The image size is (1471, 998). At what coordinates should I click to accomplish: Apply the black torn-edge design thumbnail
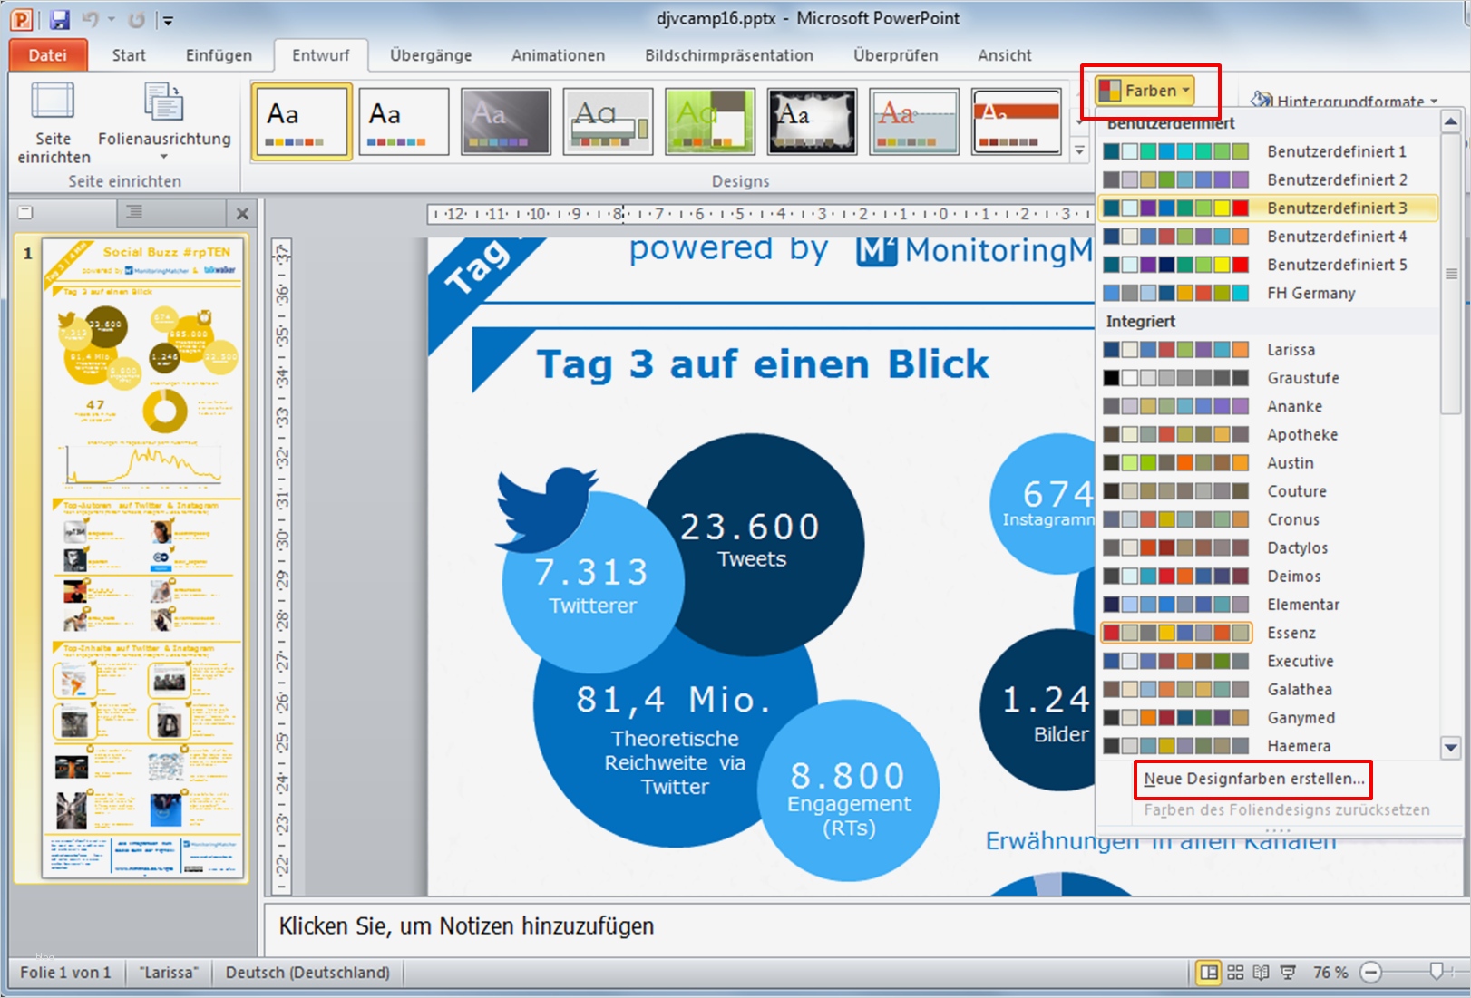coord(812,121)
